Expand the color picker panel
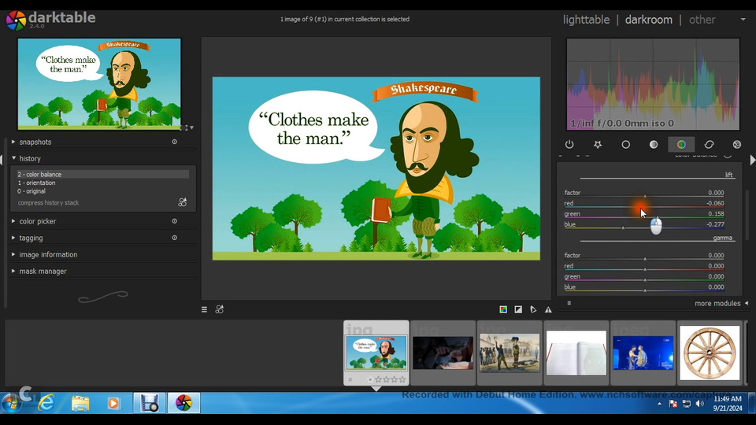756x425 pixels. pyautogui.click(x=38, y=221)
